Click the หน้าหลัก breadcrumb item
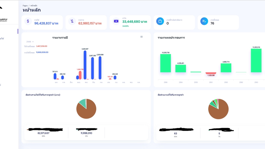The height and width of the screenshot is (149, 265). (x=34, y=6)
